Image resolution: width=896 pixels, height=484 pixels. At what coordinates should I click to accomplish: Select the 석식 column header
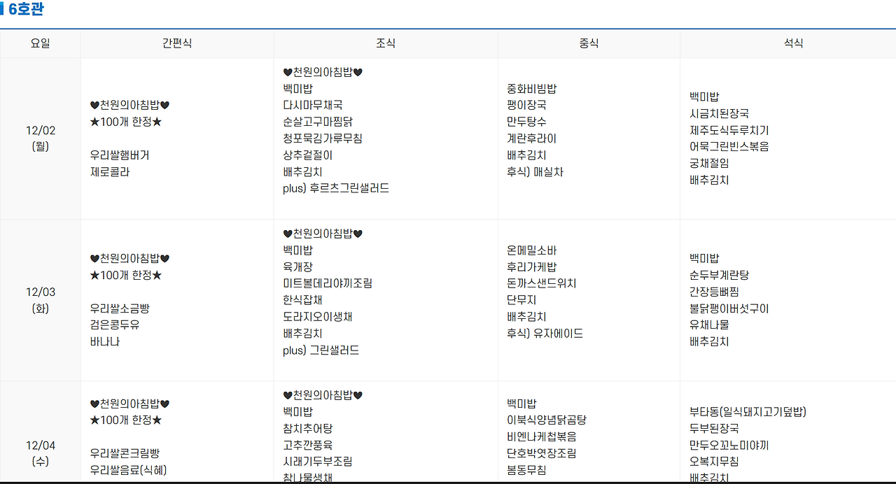(x=793, y=43)
